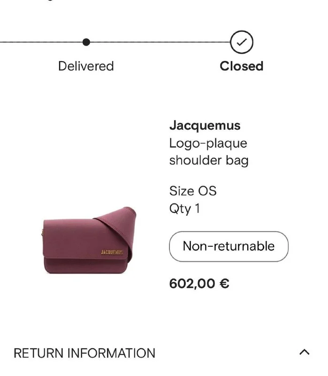Open the Jacquemus brand name link
The image size is (328, 376).
(x=205, y=125)
